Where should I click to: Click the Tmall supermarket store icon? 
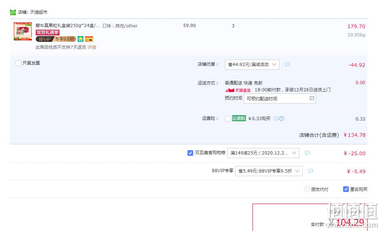click(13, 12)
